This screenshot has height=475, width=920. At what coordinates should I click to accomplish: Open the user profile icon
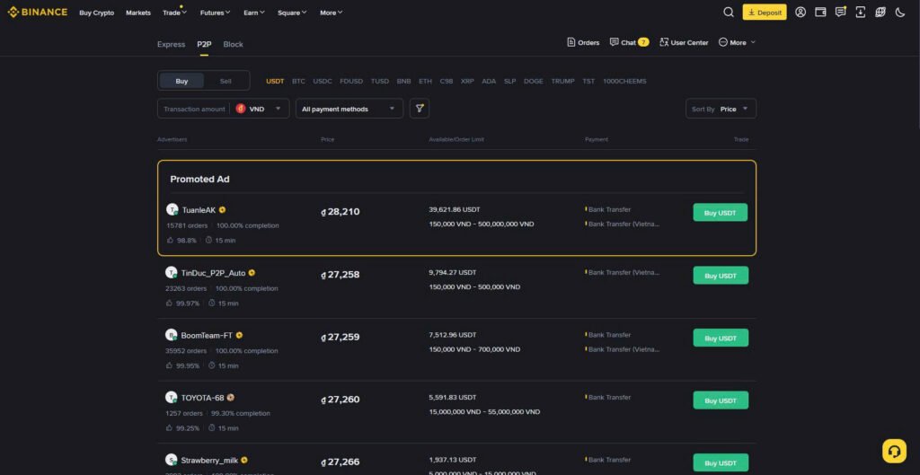click(x=801, y=13)
